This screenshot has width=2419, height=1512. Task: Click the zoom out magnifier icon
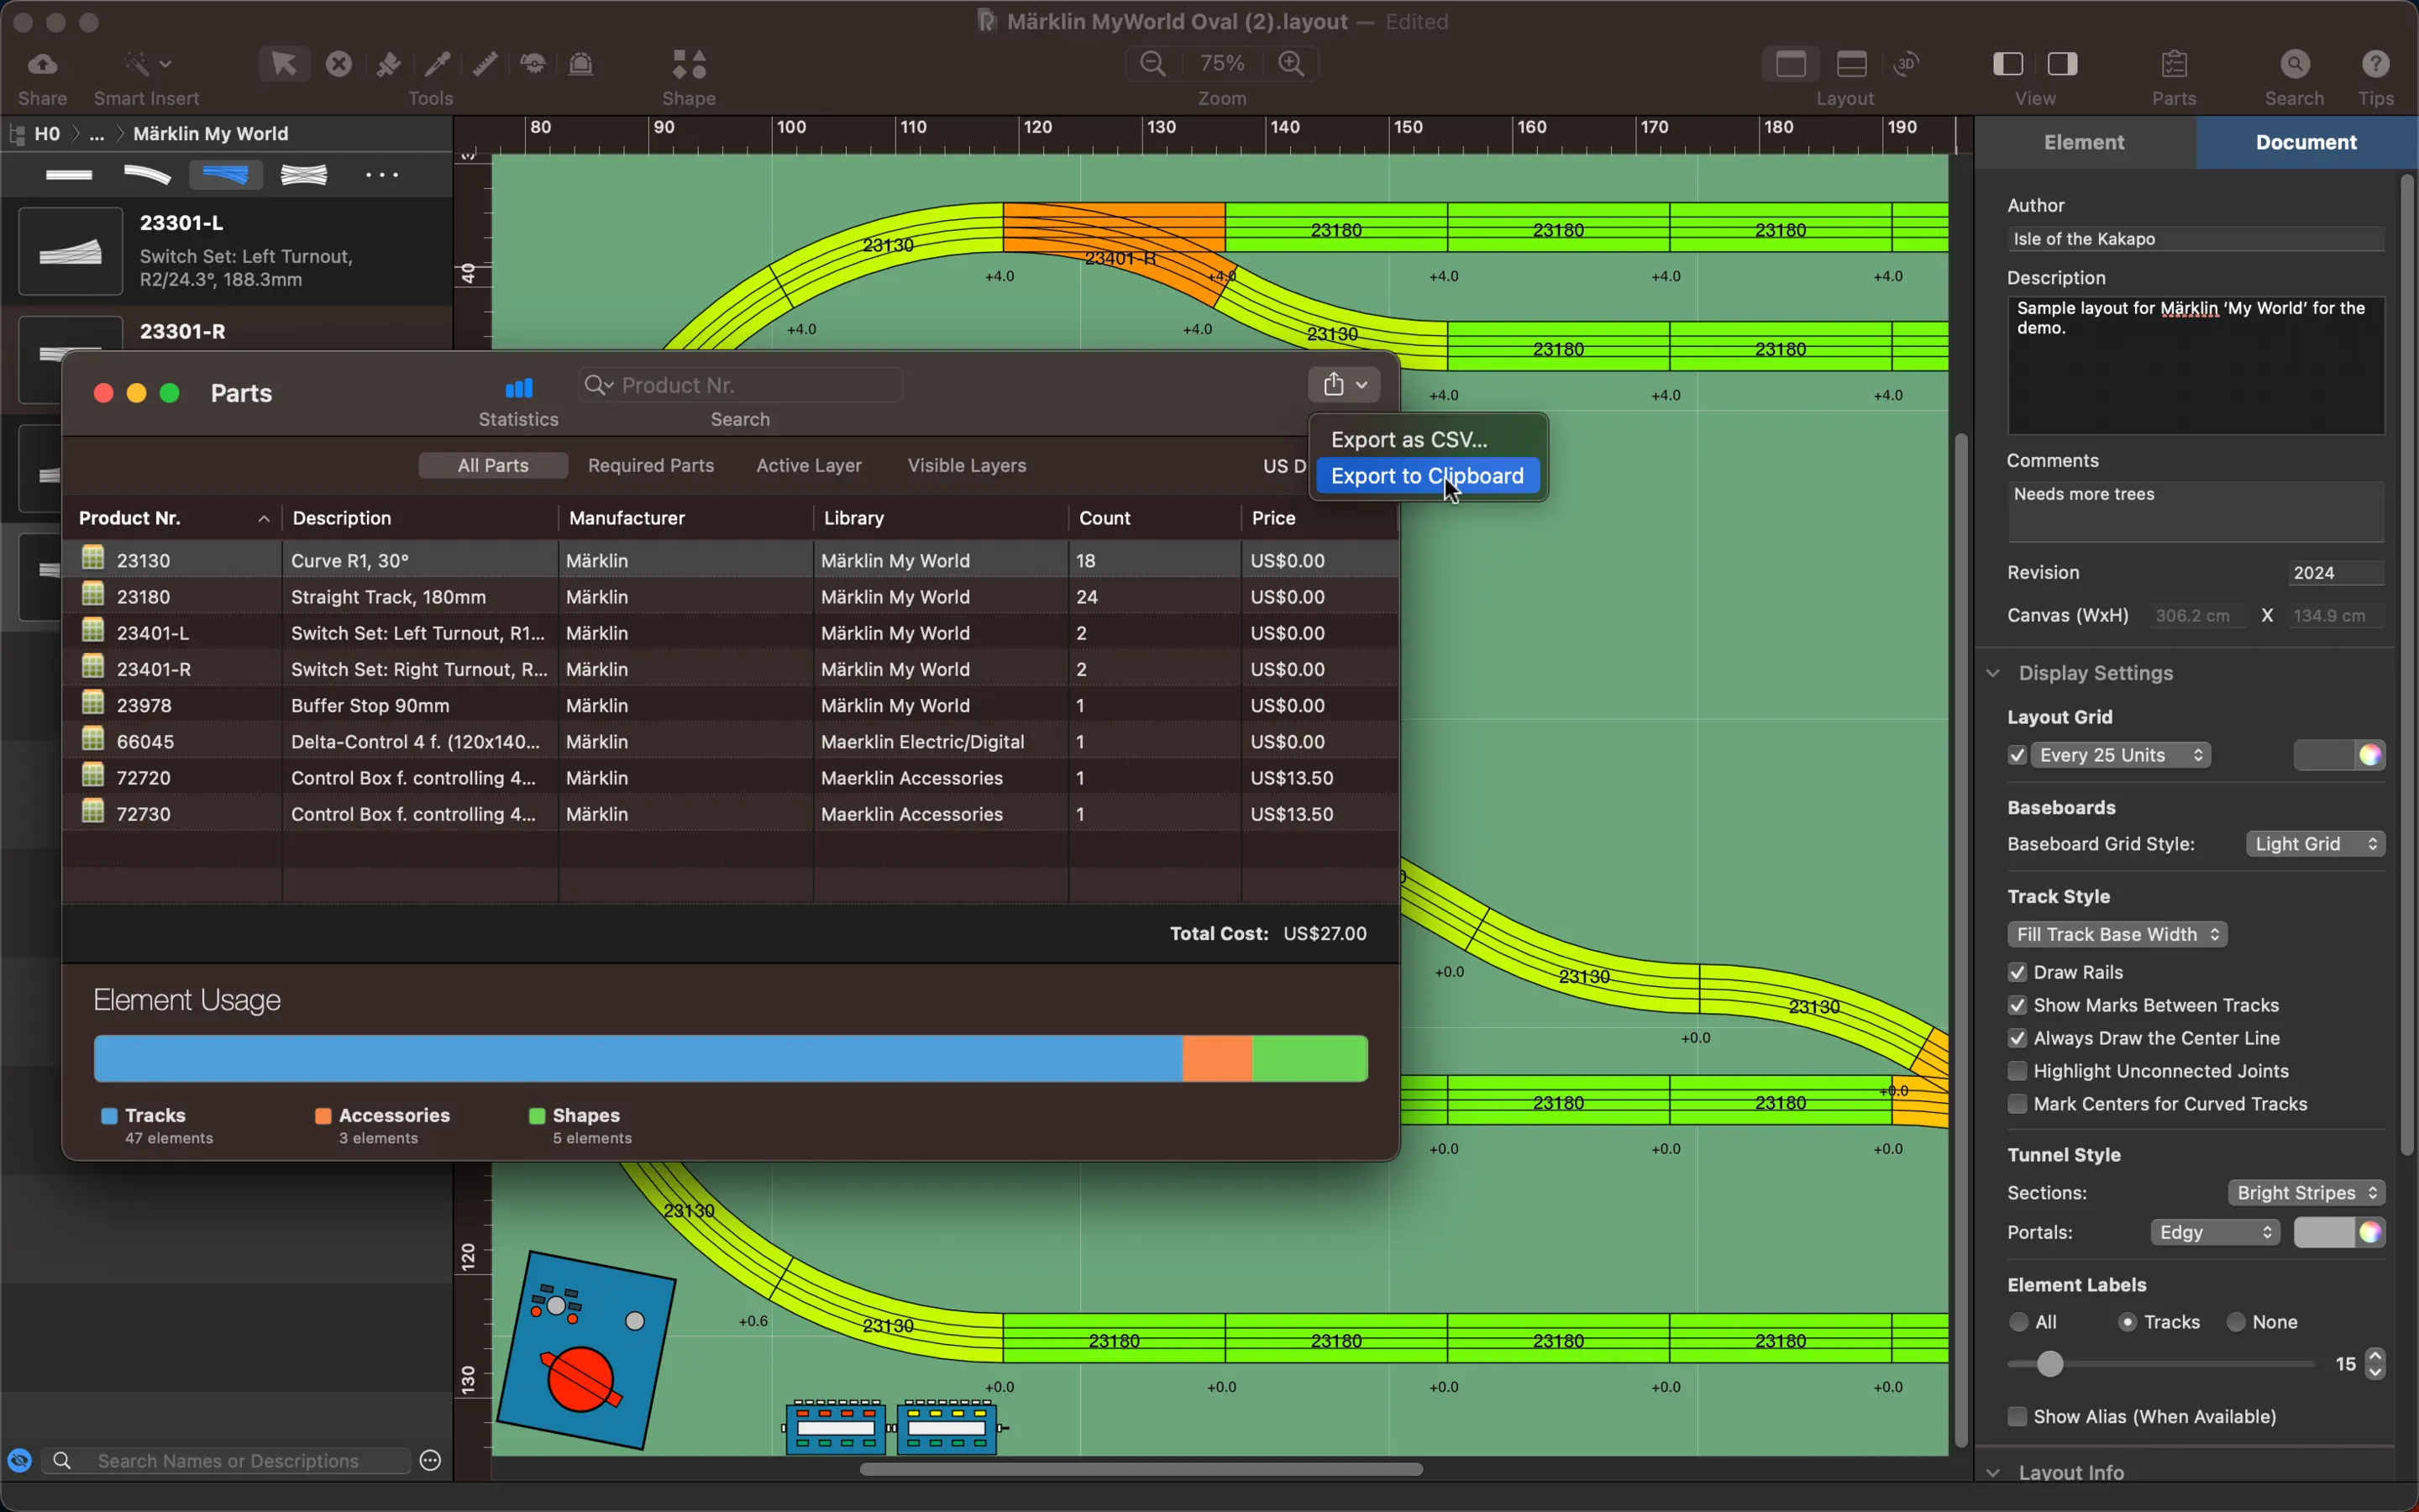tap(1152, 64)
